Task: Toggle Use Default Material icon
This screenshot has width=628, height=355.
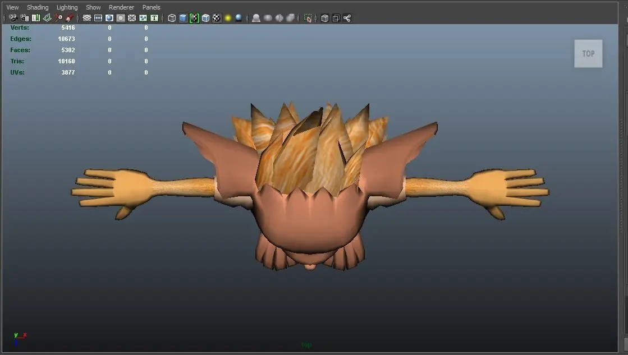Action: point(194,18)
